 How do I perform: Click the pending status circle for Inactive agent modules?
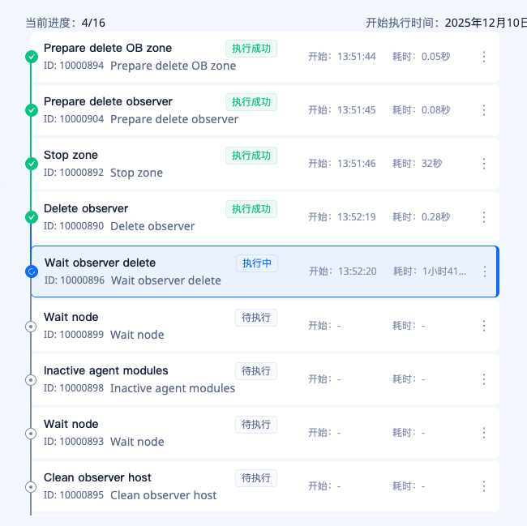pos(32,379)
